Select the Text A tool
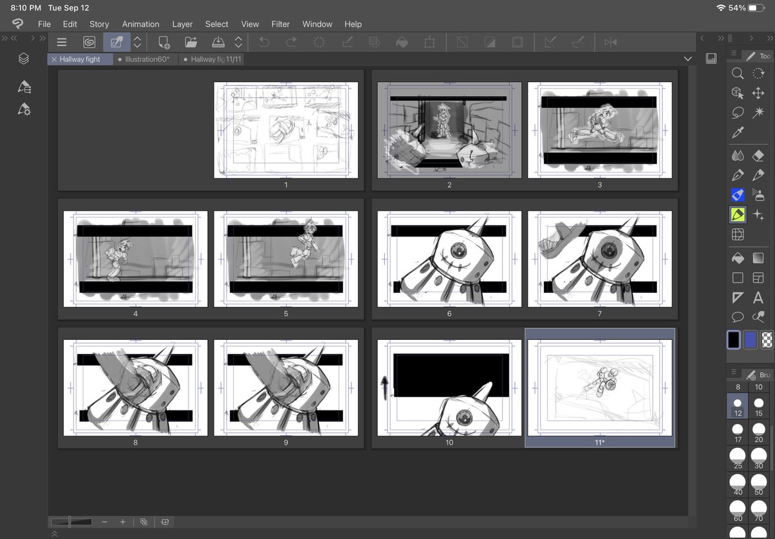This screenshot has width=775, height=539. tap(758, 297)
